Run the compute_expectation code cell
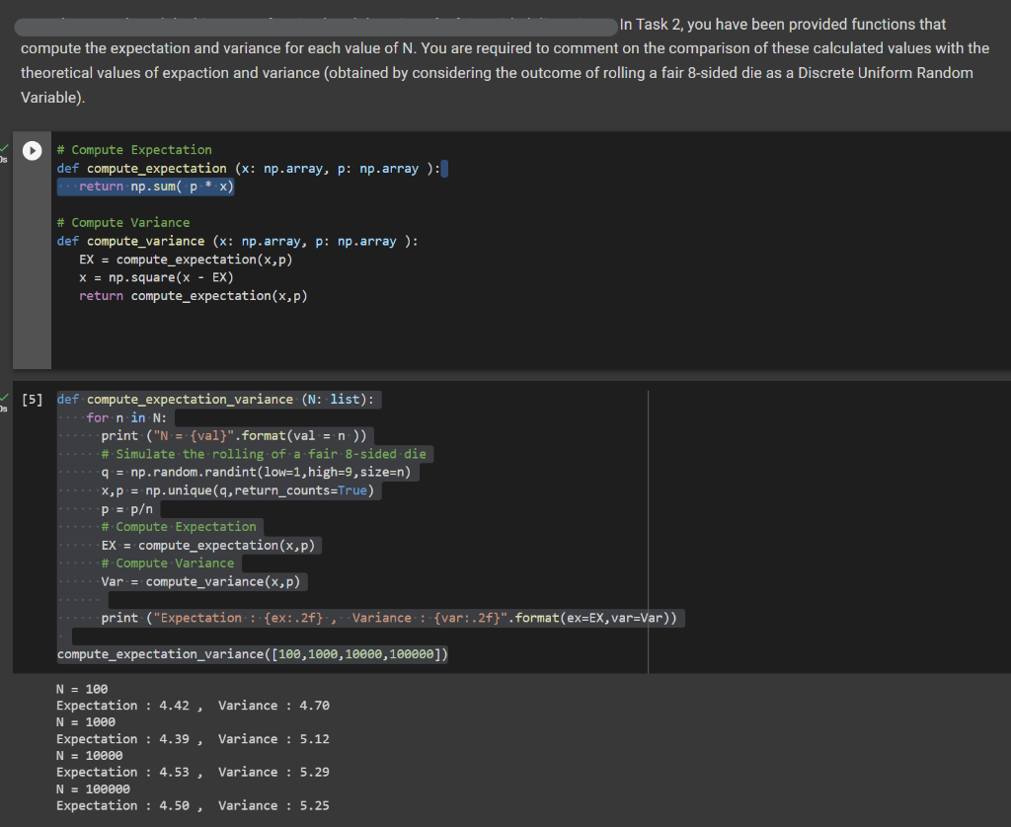This screenshot has height=827, width=1011. (33, 150)
